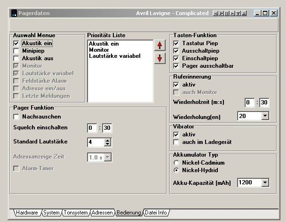The image size is (286, 222).
Task: Move priority item up with red arrow
Action: tap(160, 45)
